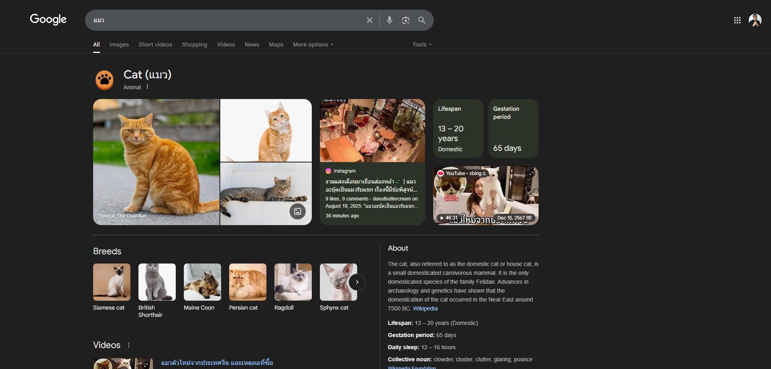Play the YouTube zbing z. video
This screenshot has width=771, height=369.
pyautogui.click(x=486, y=196)
